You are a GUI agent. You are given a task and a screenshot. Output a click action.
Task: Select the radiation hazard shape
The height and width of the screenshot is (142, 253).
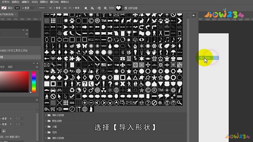104,90
